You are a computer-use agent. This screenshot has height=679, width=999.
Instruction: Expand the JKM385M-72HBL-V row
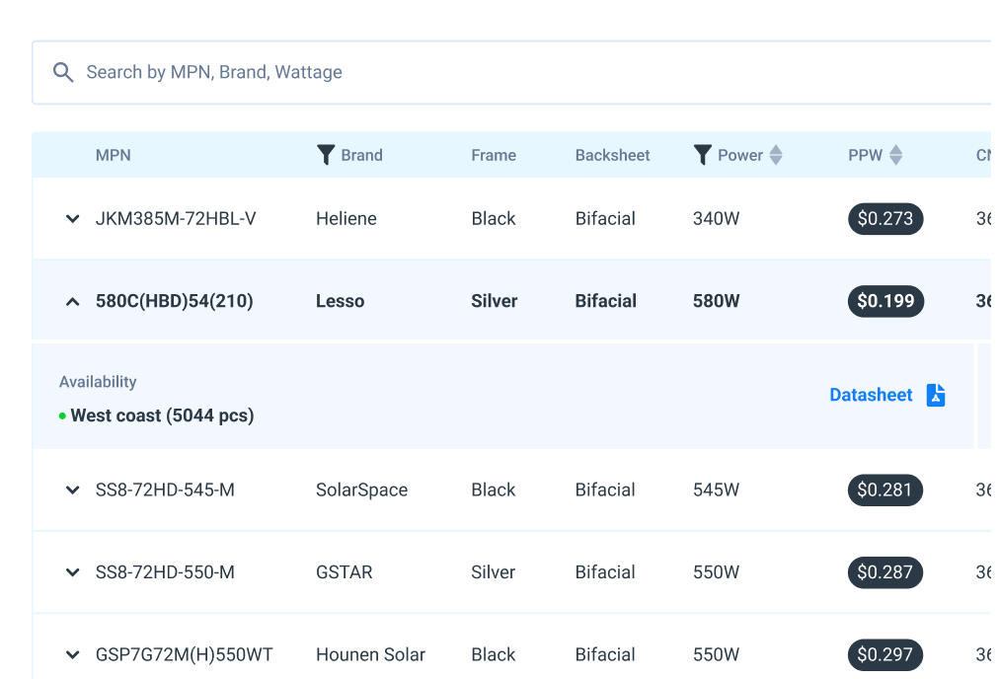tap(72, 219)
